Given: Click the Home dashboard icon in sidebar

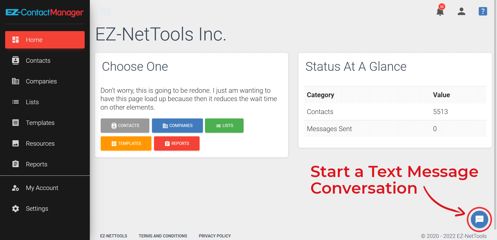Looking at the screenshot, I should tap(16, 40).
